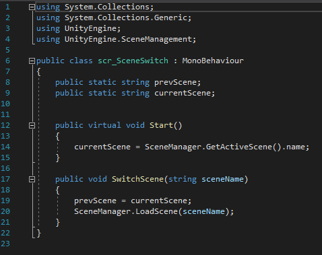322x255 pixels.
Task: Click currentScene on line 19 assignment
Action: click(158, 201)
